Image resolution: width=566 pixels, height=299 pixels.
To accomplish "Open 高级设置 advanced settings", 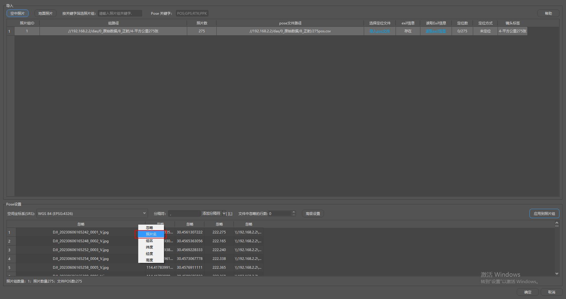I will coord(313,213).
